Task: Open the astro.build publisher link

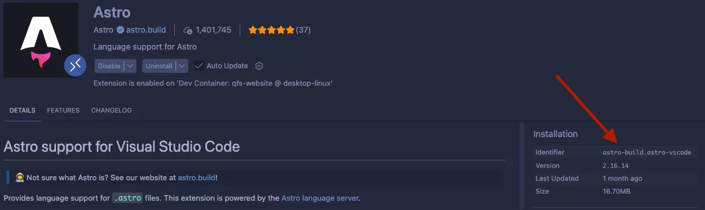Action: tap(146, 30)
